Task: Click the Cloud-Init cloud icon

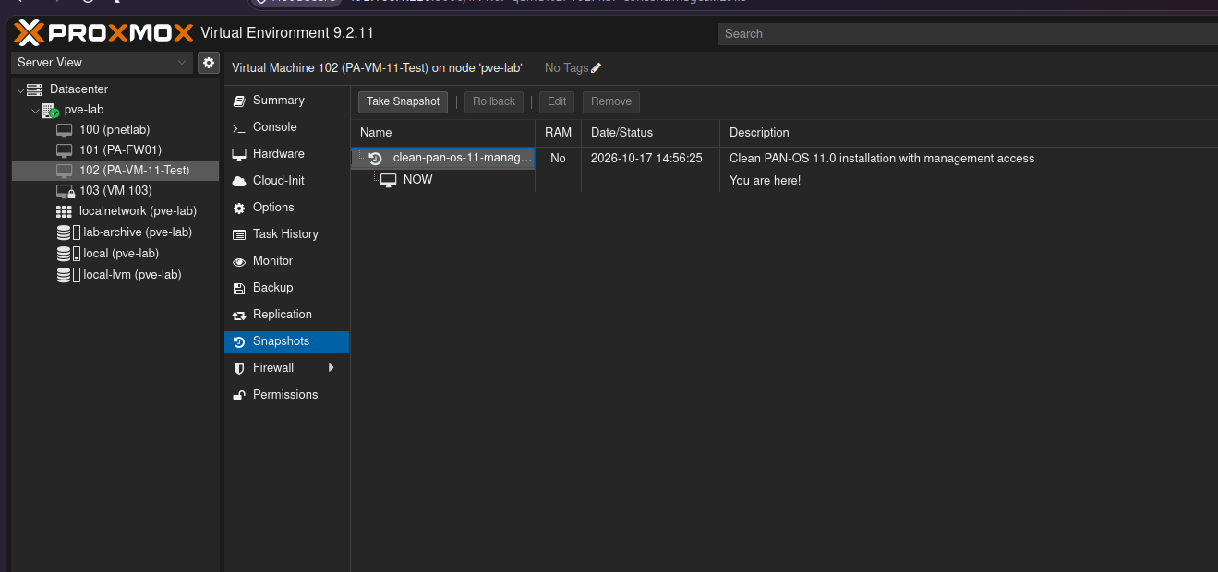Action: (x=239, y=181)
